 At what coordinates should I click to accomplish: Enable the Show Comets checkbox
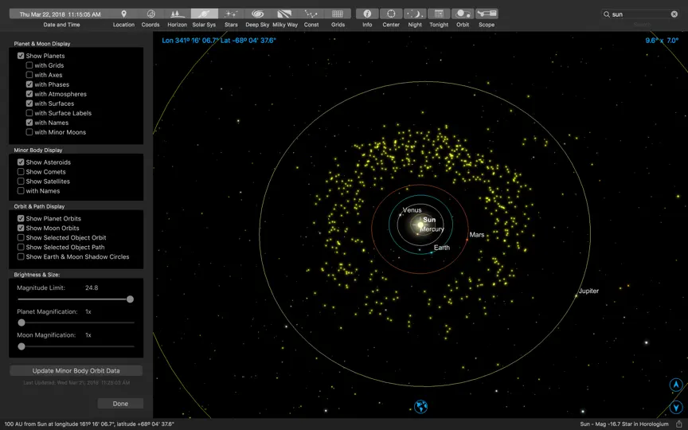coord(21,171)
